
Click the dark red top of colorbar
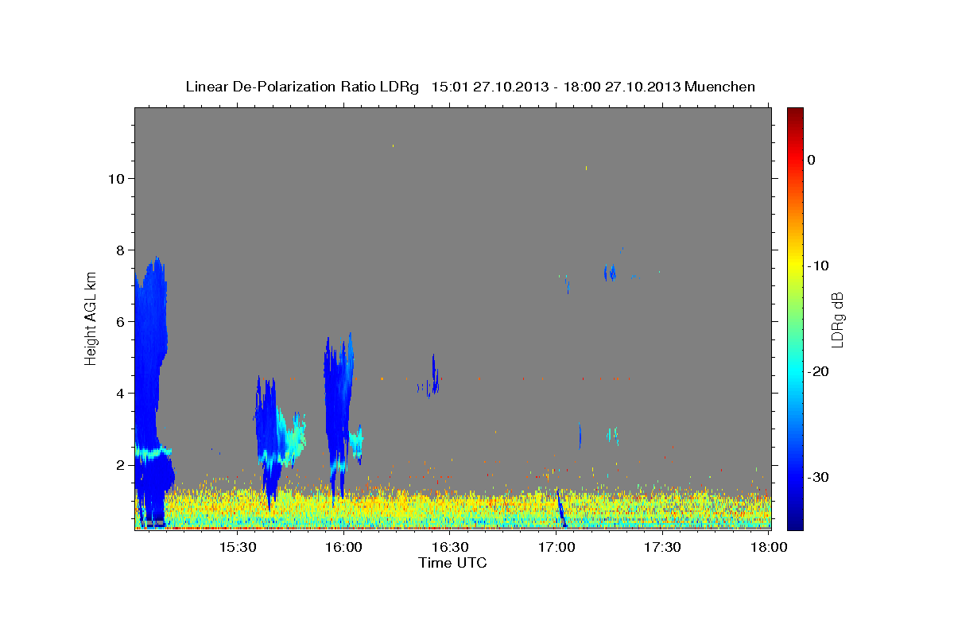[795, 114]
